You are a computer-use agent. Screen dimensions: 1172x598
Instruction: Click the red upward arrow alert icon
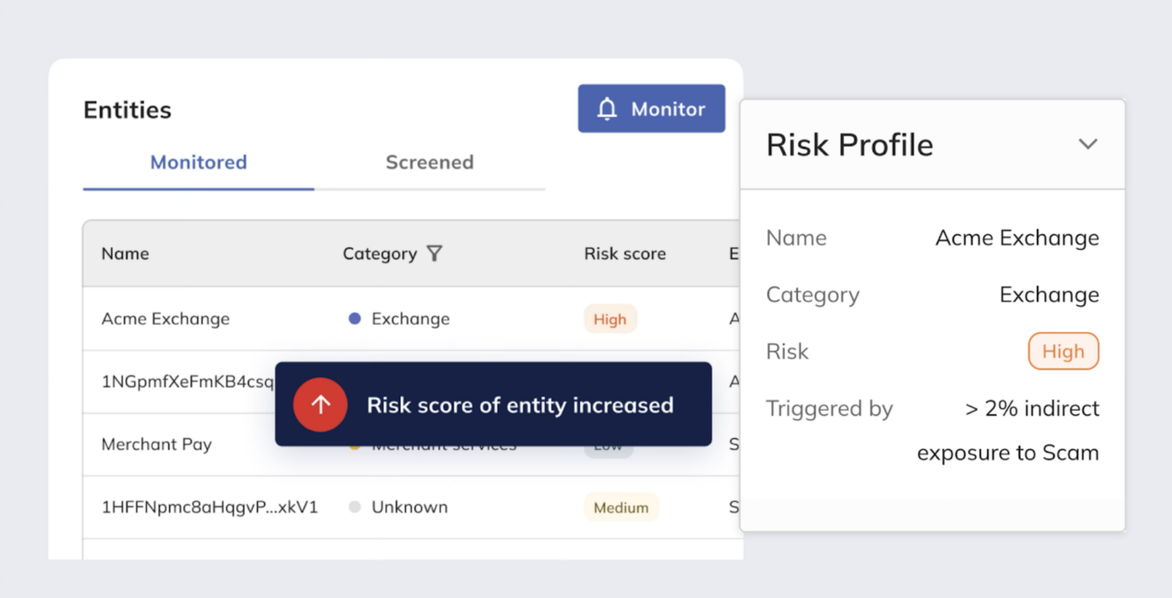pos(320,405)
